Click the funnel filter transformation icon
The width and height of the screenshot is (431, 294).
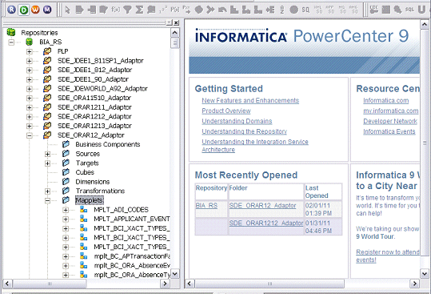click(x=127, y=10)
